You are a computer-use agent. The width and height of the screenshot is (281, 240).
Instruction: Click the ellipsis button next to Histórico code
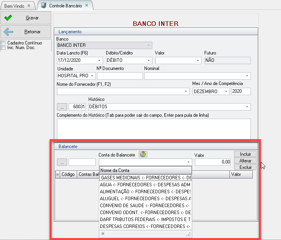62,106
